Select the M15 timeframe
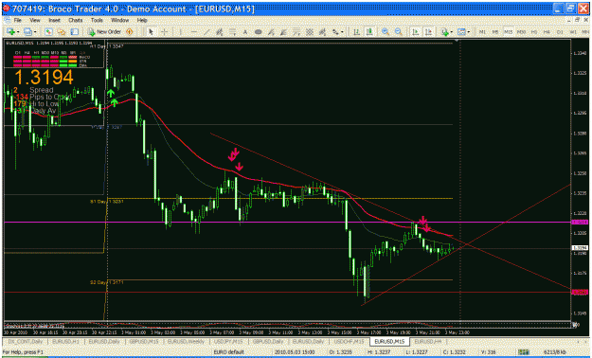Viewport: 592px width, 358px height. [509, 32]
